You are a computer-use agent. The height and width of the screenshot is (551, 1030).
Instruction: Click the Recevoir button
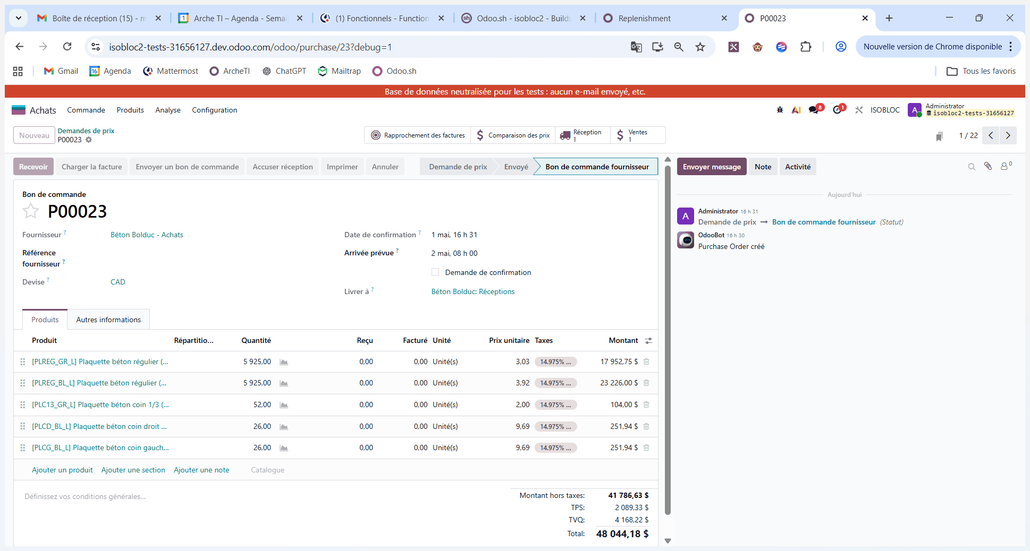tap(33, 167)
